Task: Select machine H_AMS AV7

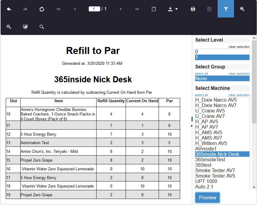Action: tap(222, 138)
